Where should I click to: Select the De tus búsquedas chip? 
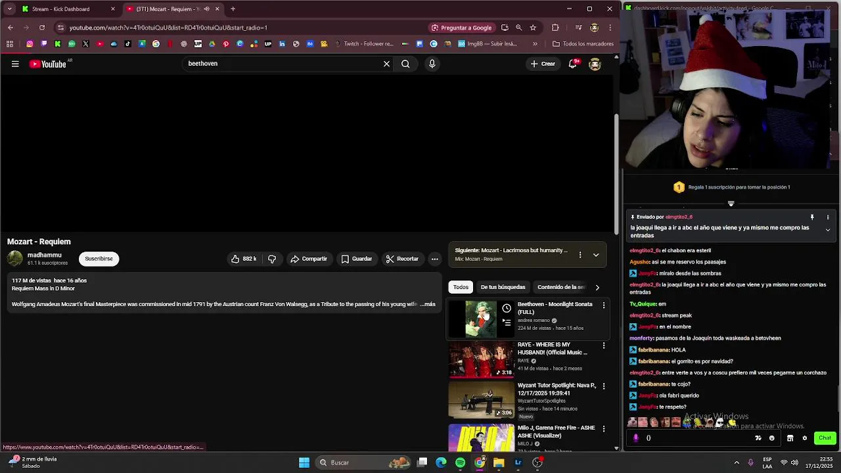503,287
